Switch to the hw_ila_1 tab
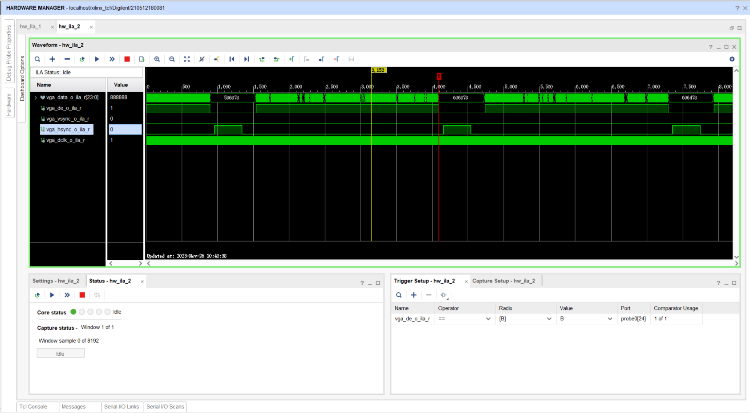Image resolution: width=750 pixels, height=413 pixels. point(30,26)
